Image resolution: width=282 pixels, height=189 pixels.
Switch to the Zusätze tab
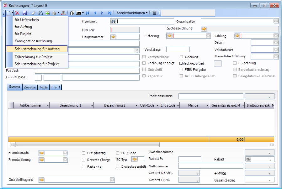pyautogui.click(x=30, y=87)
